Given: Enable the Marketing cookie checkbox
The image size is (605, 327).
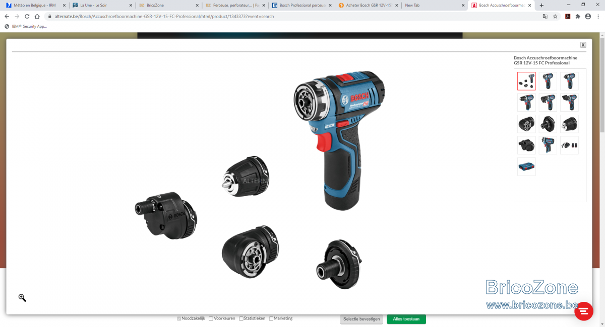Looking at the screenshot, I should 271,318.
